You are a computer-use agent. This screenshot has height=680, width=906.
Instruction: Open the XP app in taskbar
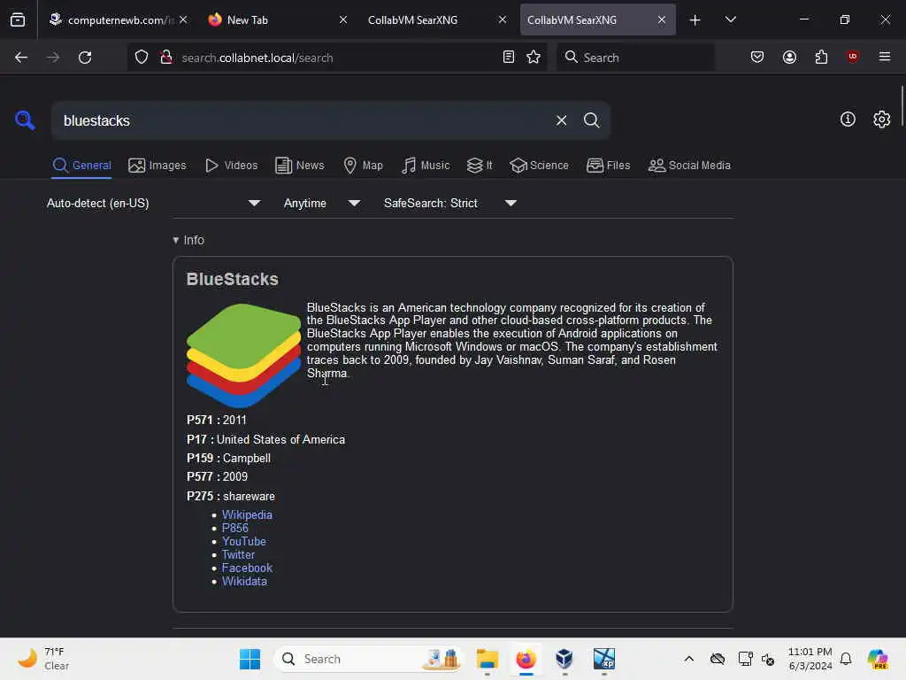tap(603, 659)
